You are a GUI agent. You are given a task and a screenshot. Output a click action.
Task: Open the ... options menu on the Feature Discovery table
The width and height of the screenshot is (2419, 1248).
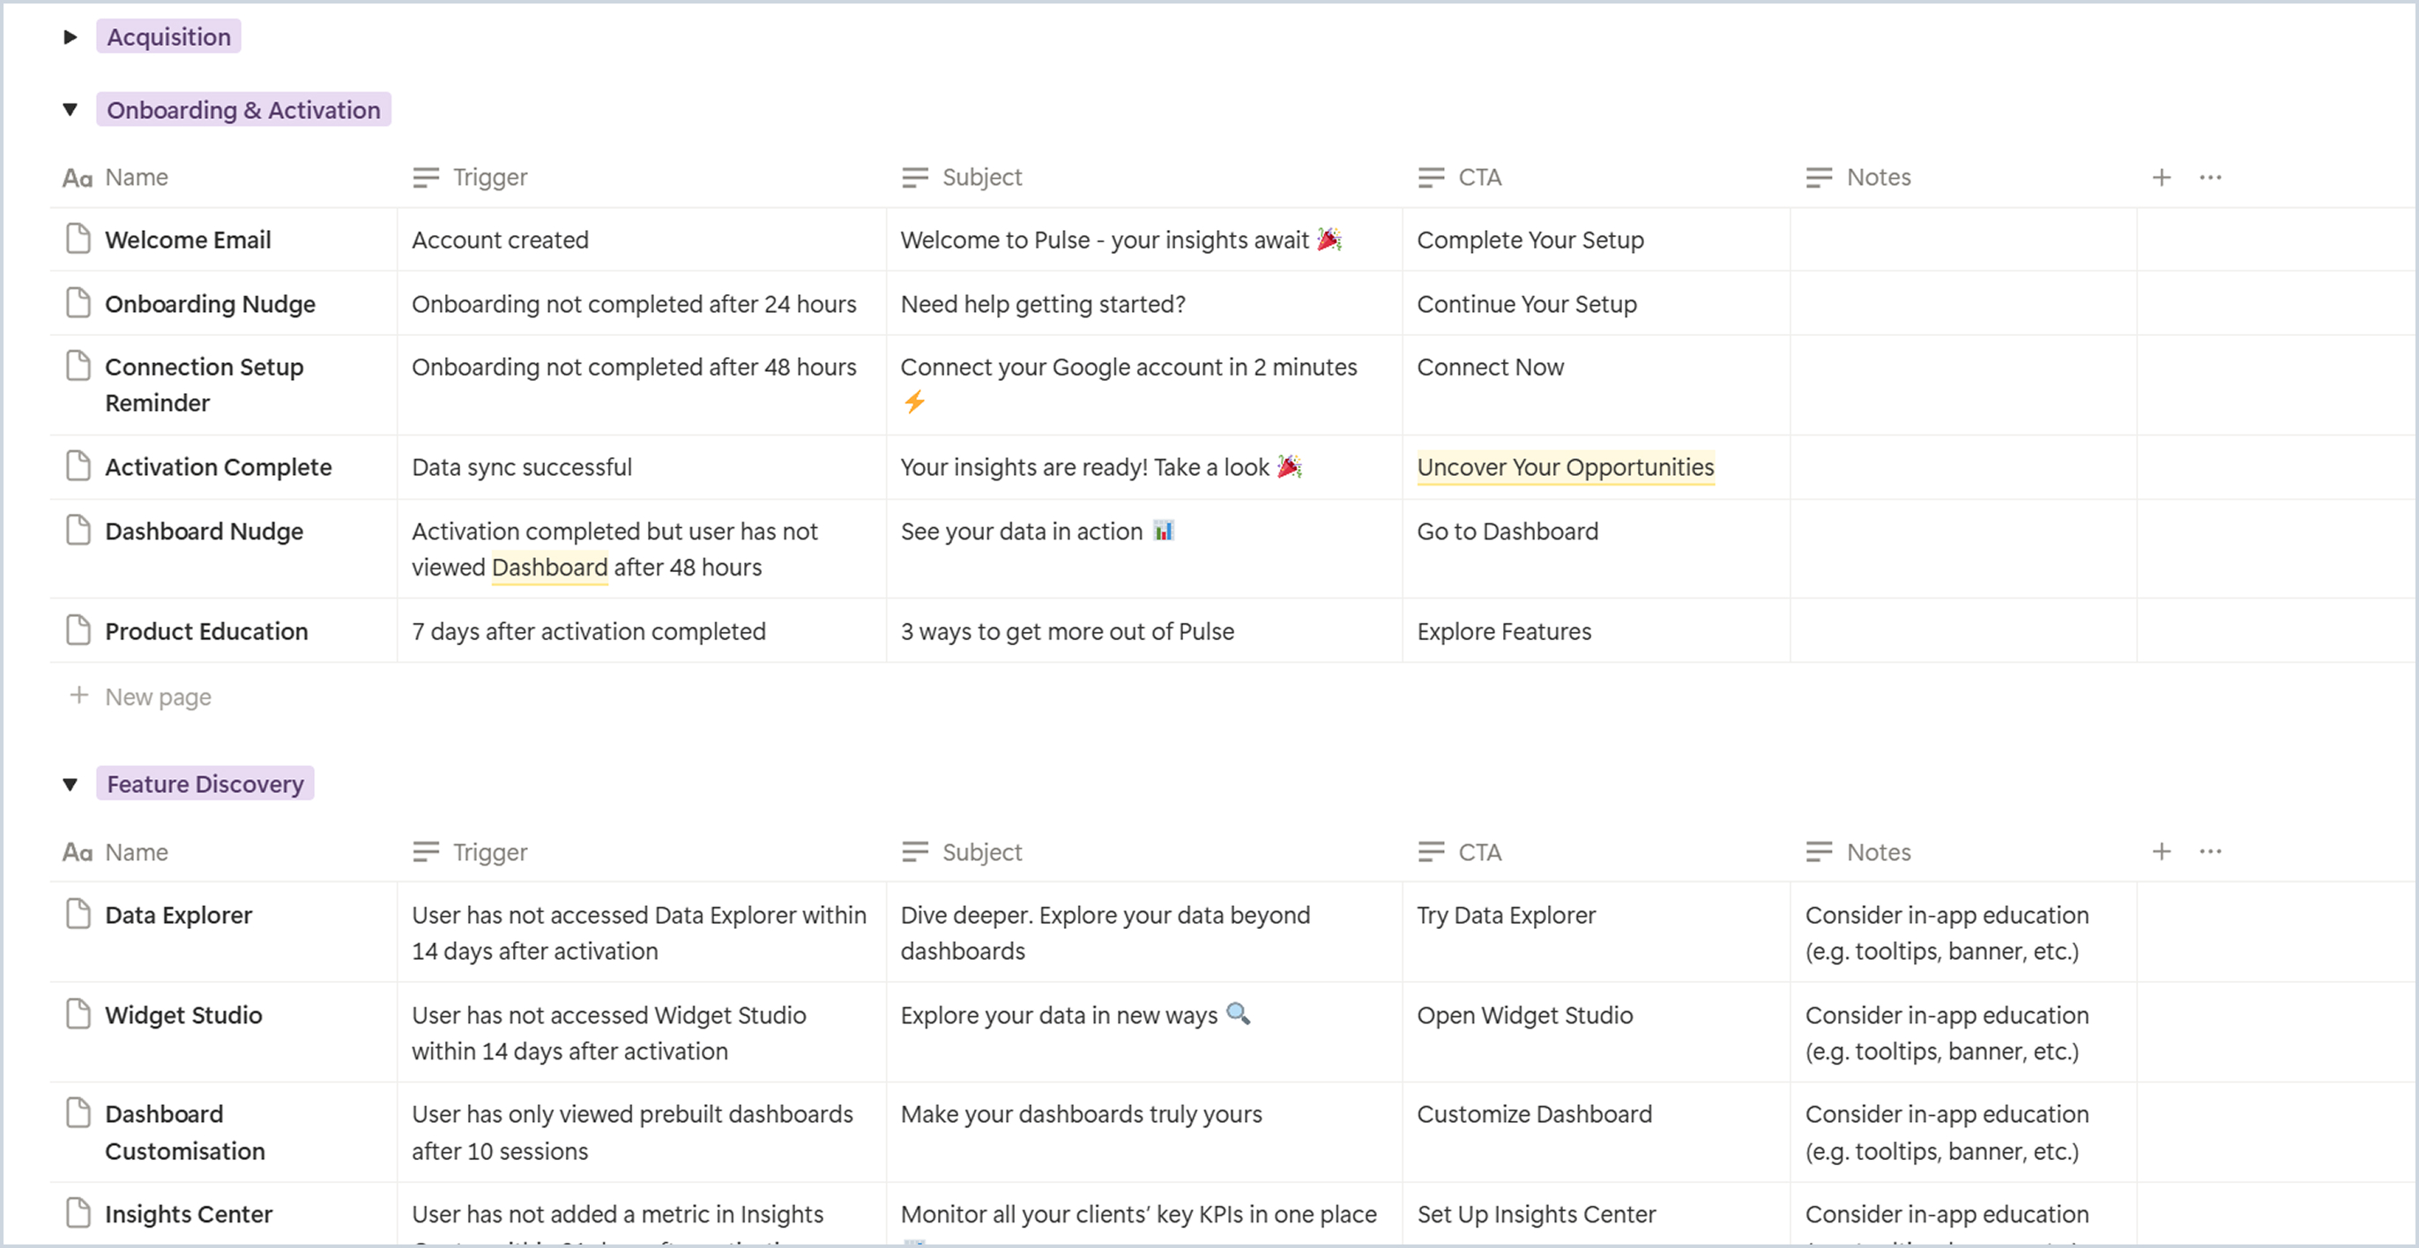pyautogui.click(x=2211, y=851)
